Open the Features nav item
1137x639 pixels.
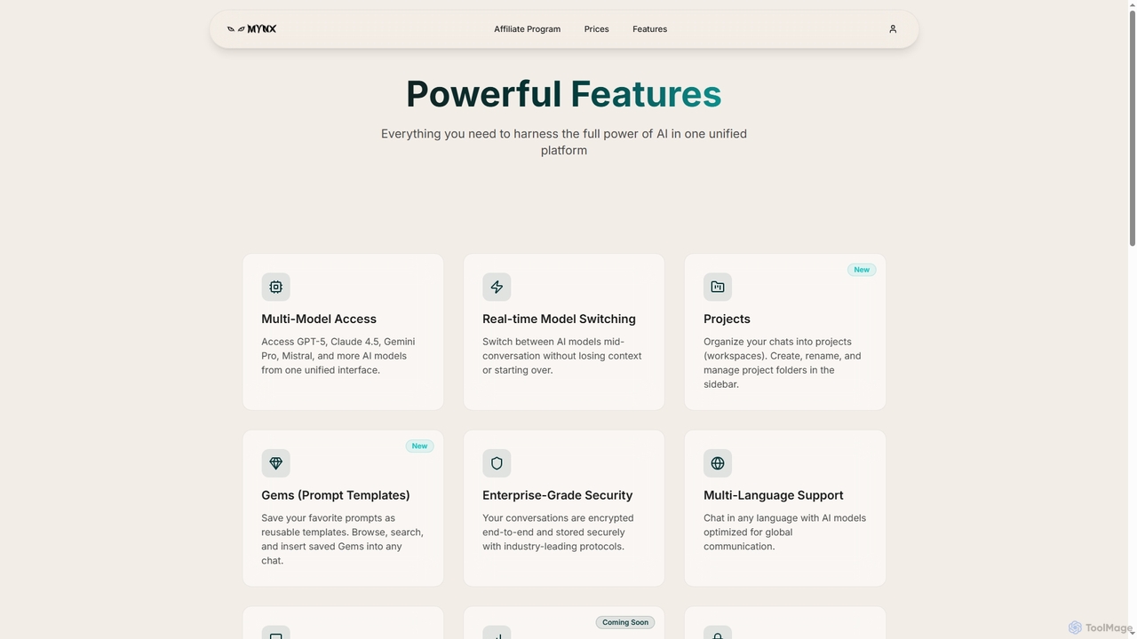tap(649, 29)
